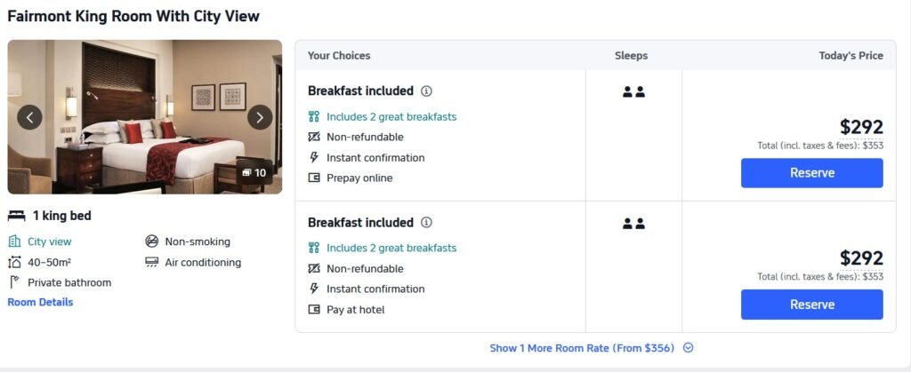Click the City view amenity link
Image resolution: width=911 pixels, height=372 pixels.
tap(49, 241)
